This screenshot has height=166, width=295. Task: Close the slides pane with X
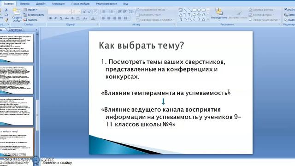36,30
